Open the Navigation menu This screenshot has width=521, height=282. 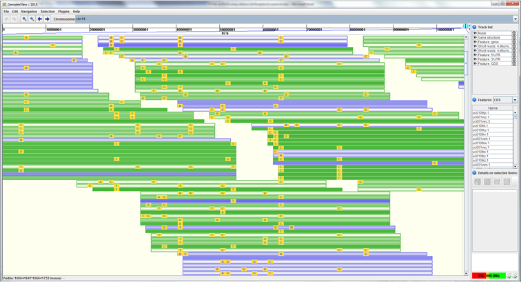(29, 11)
